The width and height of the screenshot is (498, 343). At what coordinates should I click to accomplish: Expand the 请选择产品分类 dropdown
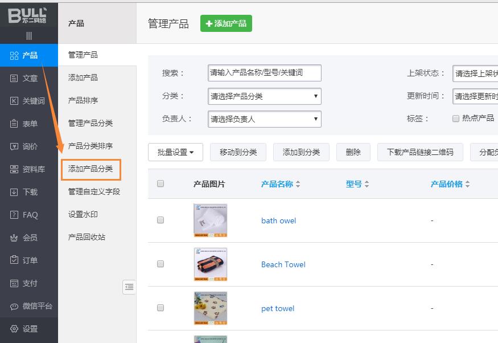coord(265,96)
